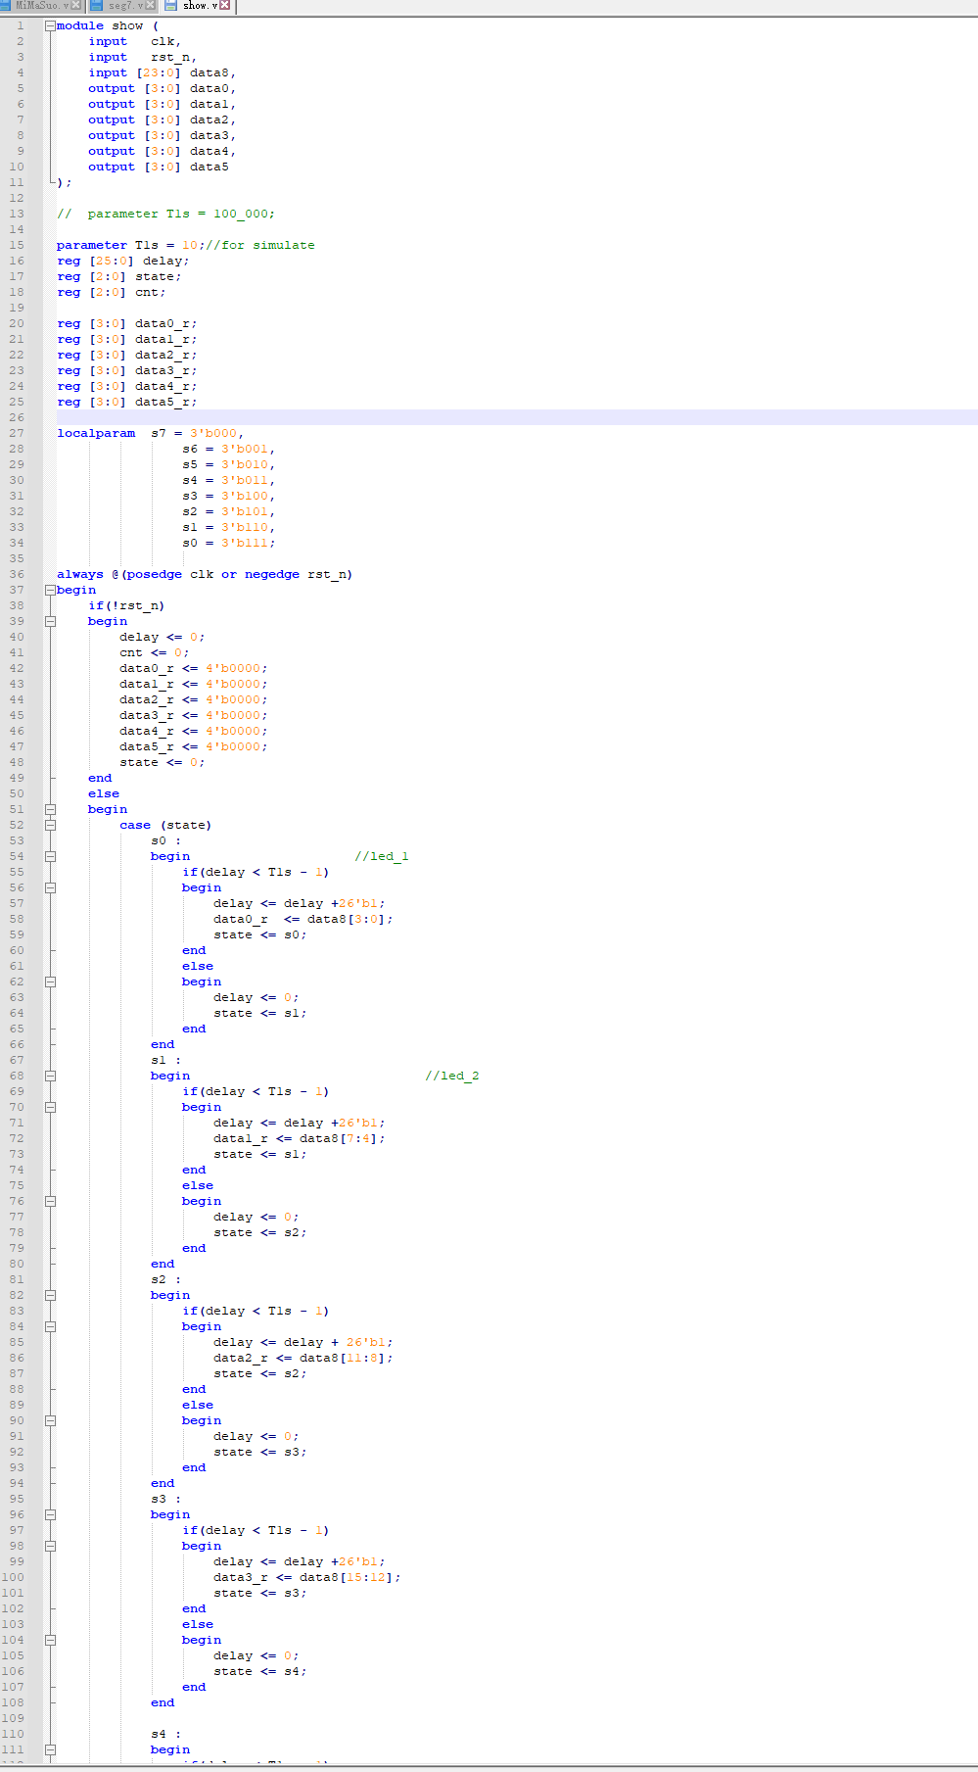The height and width of the screenshot is (1772, 978).
Task: Close the MiMaSuo.v tab
Action: (x=76, y=6)
